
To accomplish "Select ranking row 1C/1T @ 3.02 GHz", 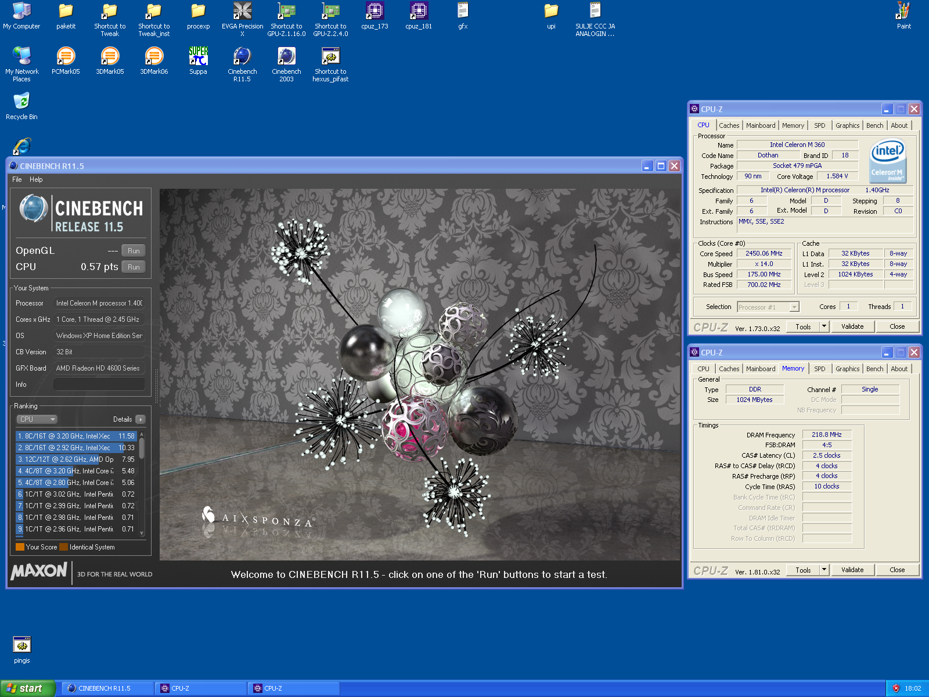I will click(76, 494).
